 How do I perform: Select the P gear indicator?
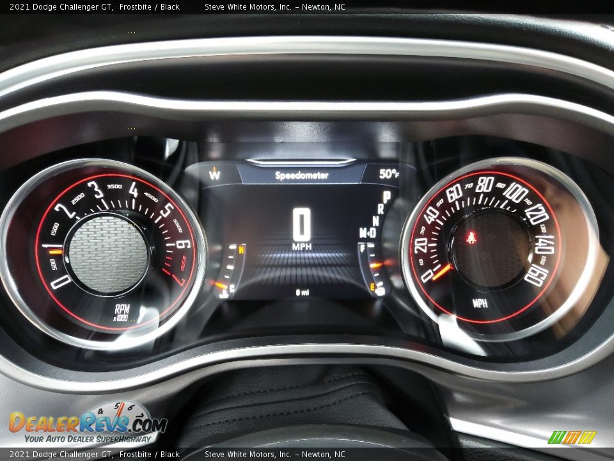[x=386, y=197]
